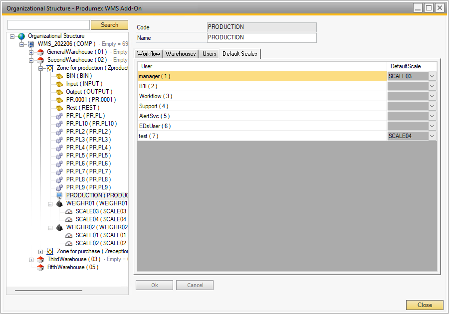Open the scale dropdown on the B1i row
Screen dimensions: 449x314
[x=433, y=86]
